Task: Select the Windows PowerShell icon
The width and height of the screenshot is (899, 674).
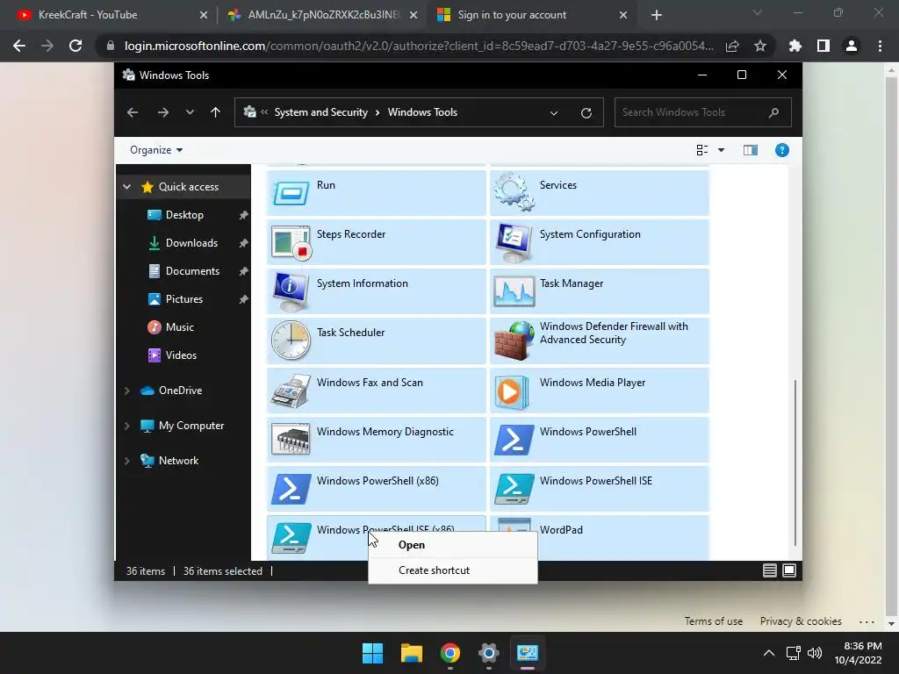Action: (514, 440)
